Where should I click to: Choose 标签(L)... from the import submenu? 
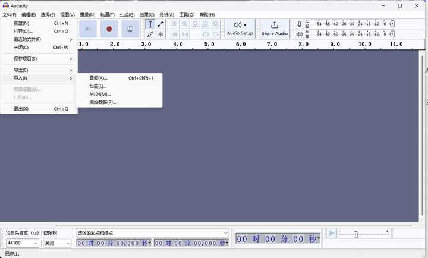(x=119, y=86)
